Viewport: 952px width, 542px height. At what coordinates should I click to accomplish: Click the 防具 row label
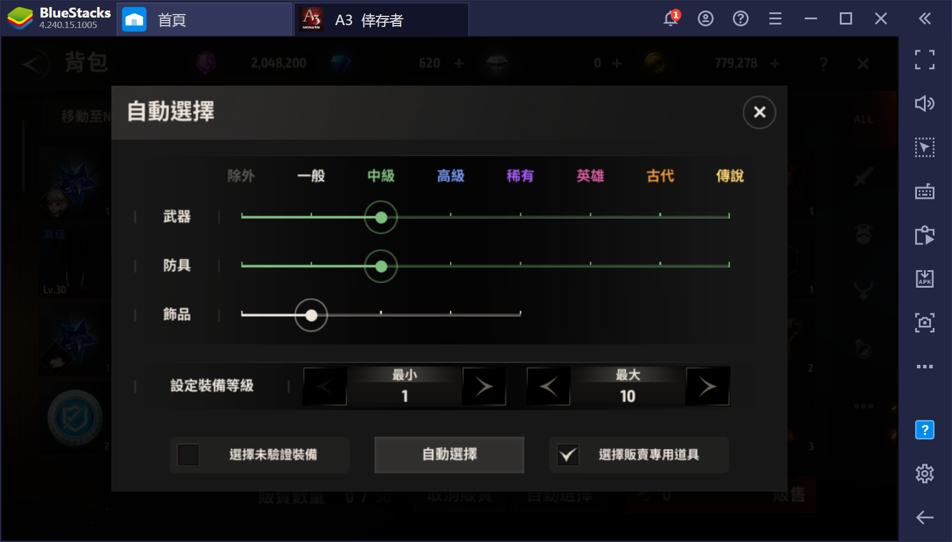coord(177,266)
